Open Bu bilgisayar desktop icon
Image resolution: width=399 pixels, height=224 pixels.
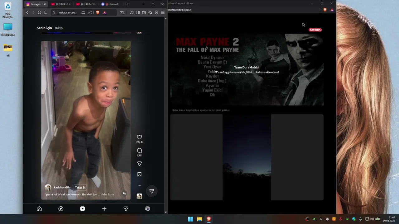pyautogui.click(x=8, y=30)
